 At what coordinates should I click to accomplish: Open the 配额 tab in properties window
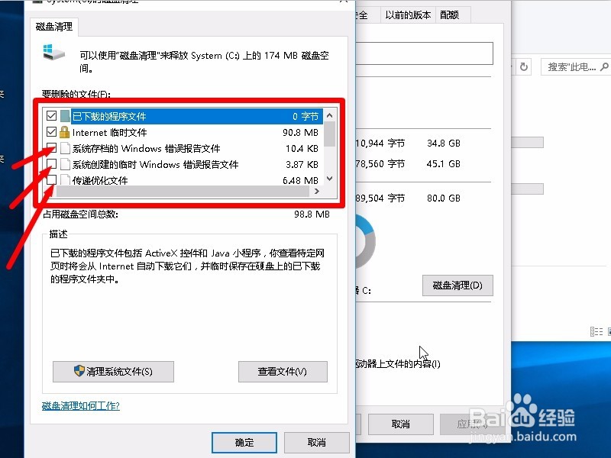click(x=450, y=15)
